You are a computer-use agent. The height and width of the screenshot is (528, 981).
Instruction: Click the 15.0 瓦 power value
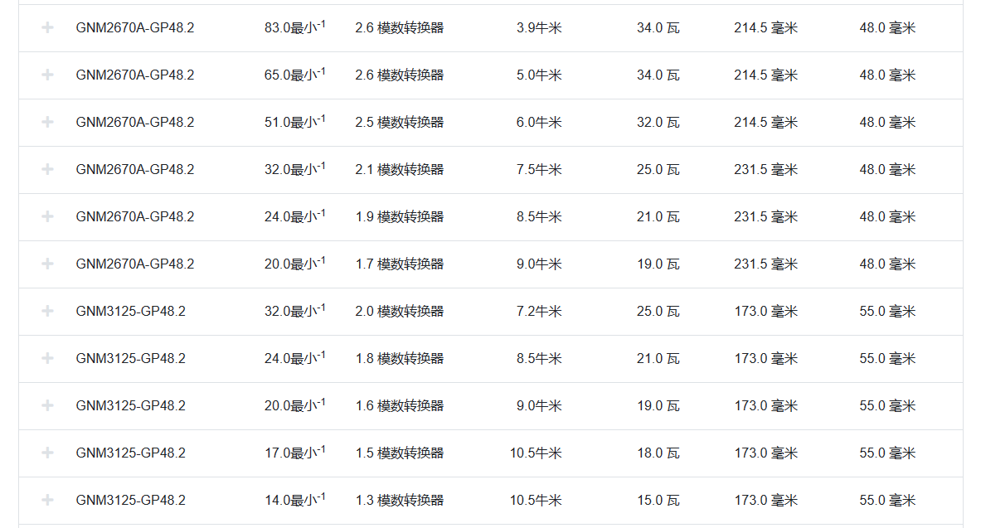point(658,501)
